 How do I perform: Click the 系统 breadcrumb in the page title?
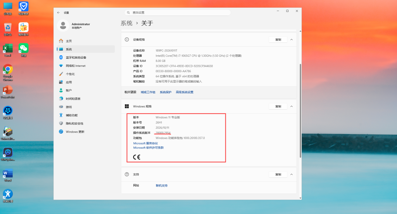127,23
